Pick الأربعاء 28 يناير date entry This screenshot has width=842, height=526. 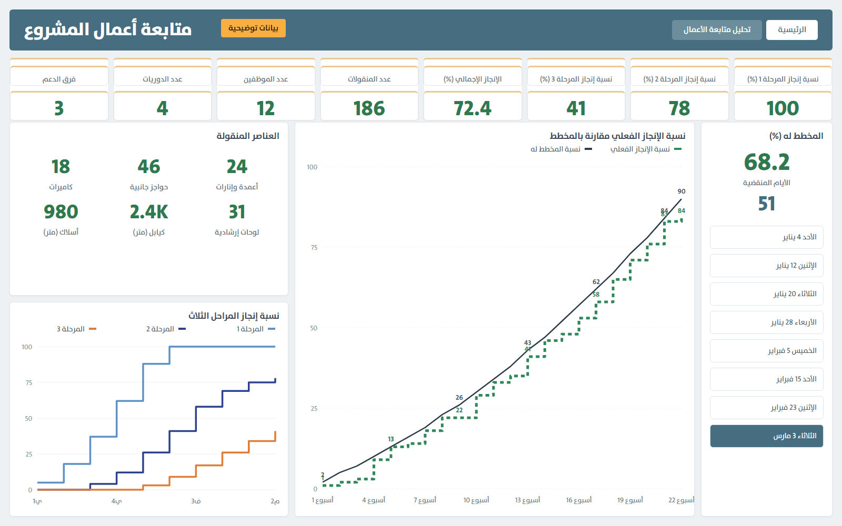point(766,322)
